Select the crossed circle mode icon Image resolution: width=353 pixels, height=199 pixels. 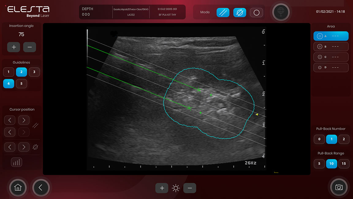point(240,13)
